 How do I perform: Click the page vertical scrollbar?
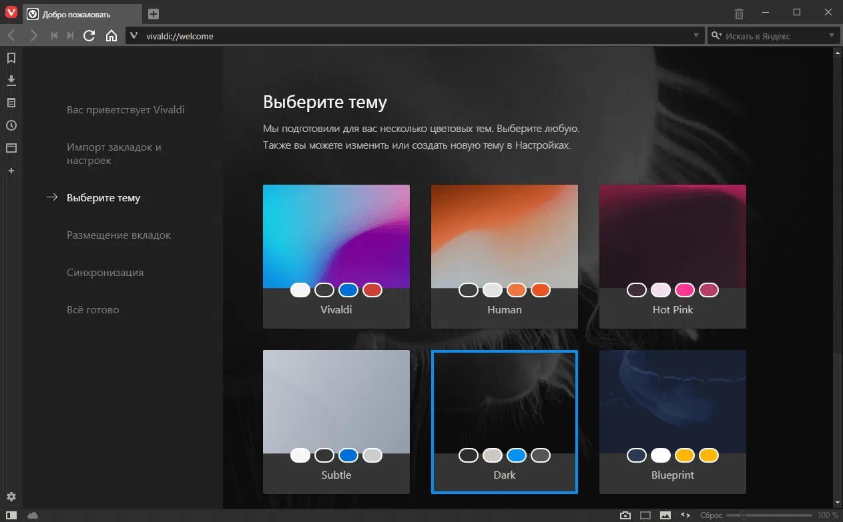[x=837, y=277]
